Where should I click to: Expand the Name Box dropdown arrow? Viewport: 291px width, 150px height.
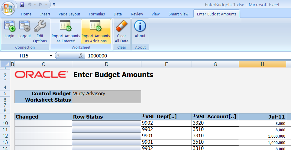51,56
